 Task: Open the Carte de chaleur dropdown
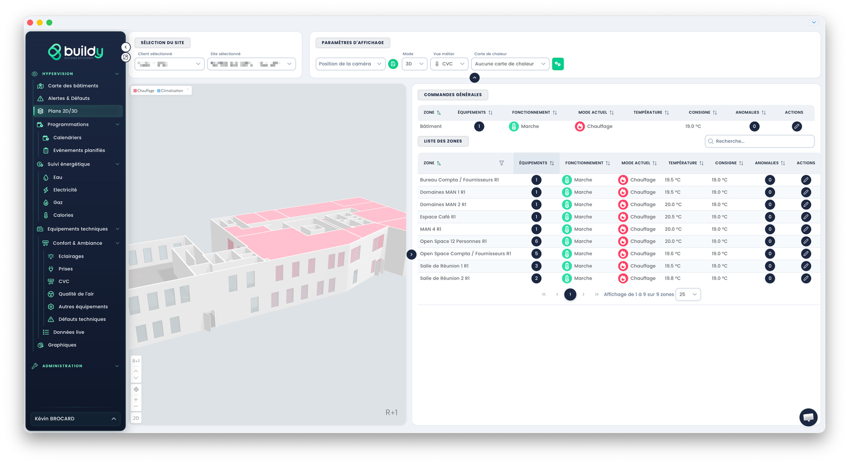pyautogui.click(x=510, y=64)
